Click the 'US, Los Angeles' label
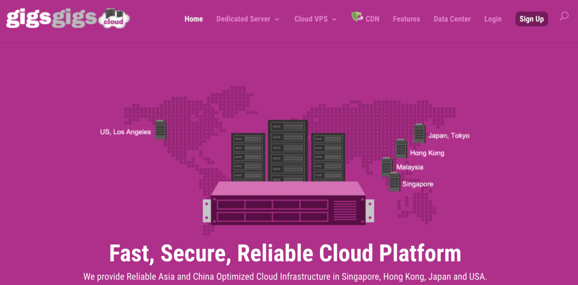 125,132
